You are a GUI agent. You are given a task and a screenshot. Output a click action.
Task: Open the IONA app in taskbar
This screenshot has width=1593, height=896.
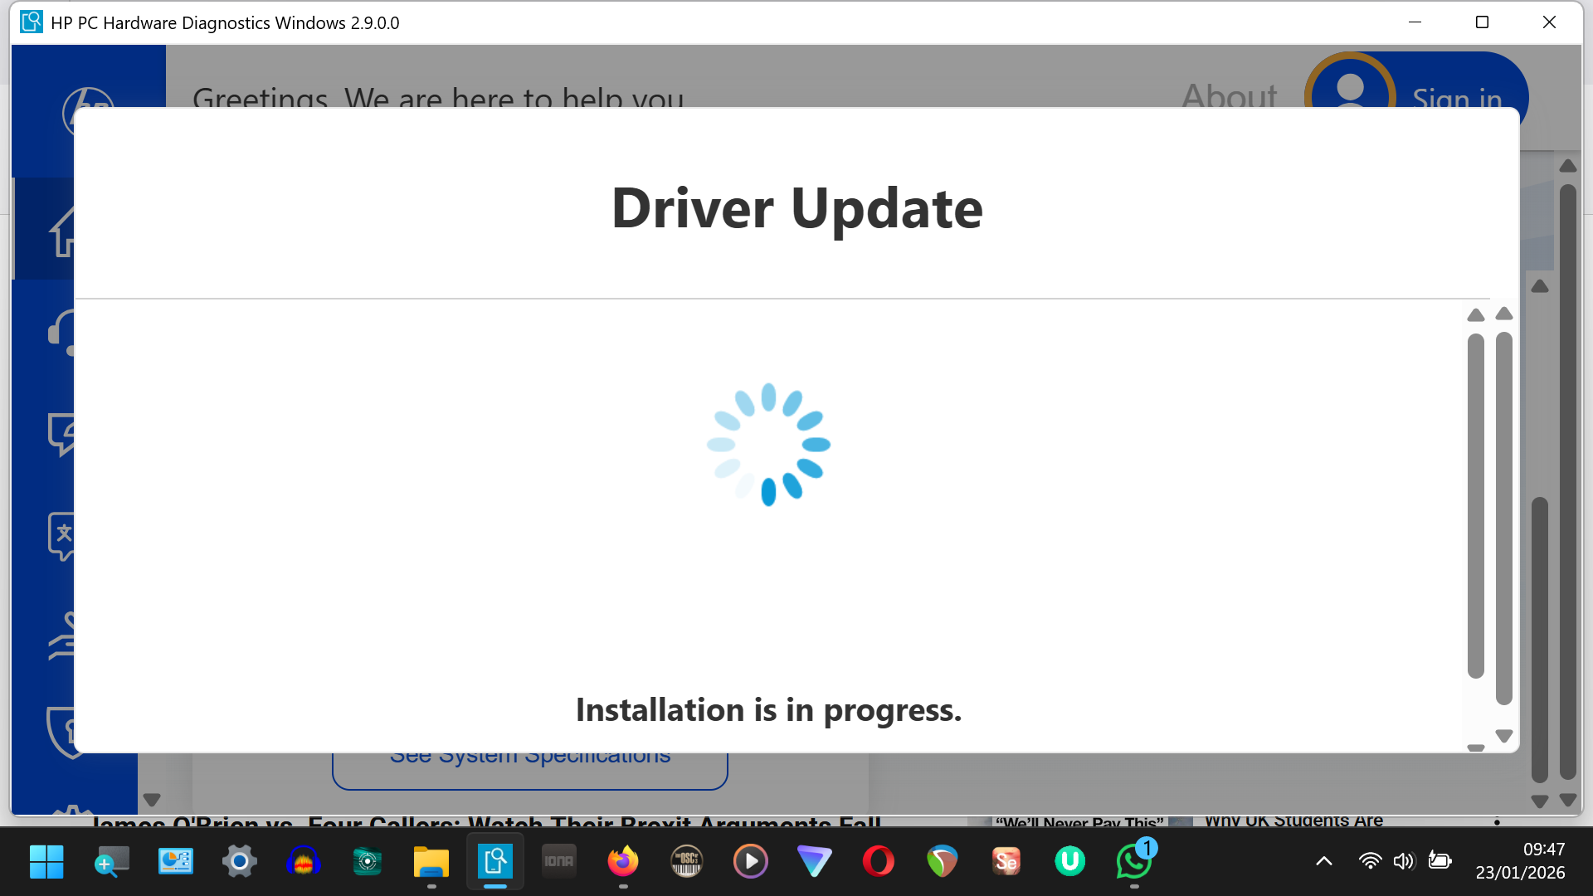click(559, 862)
